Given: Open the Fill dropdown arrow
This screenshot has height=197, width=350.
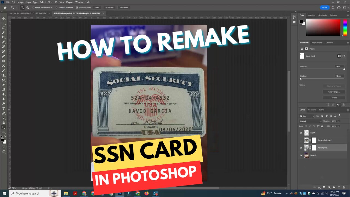Looking at the screenshot, I should [x=339, y=126].
